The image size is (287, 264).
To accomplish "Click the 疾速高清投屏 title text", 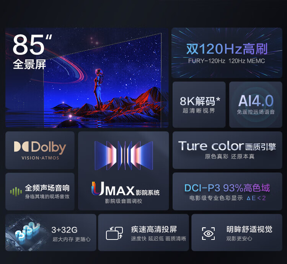I will click(x=154, y=230).
